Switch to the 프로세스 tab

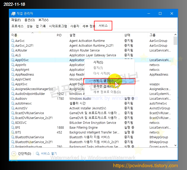(x=17, y=26)
